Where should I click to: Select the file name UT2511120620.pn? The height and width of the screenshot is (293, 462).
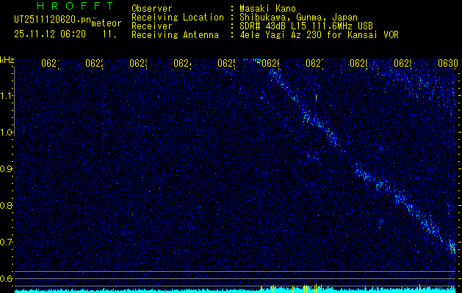[x=53, y=20]
